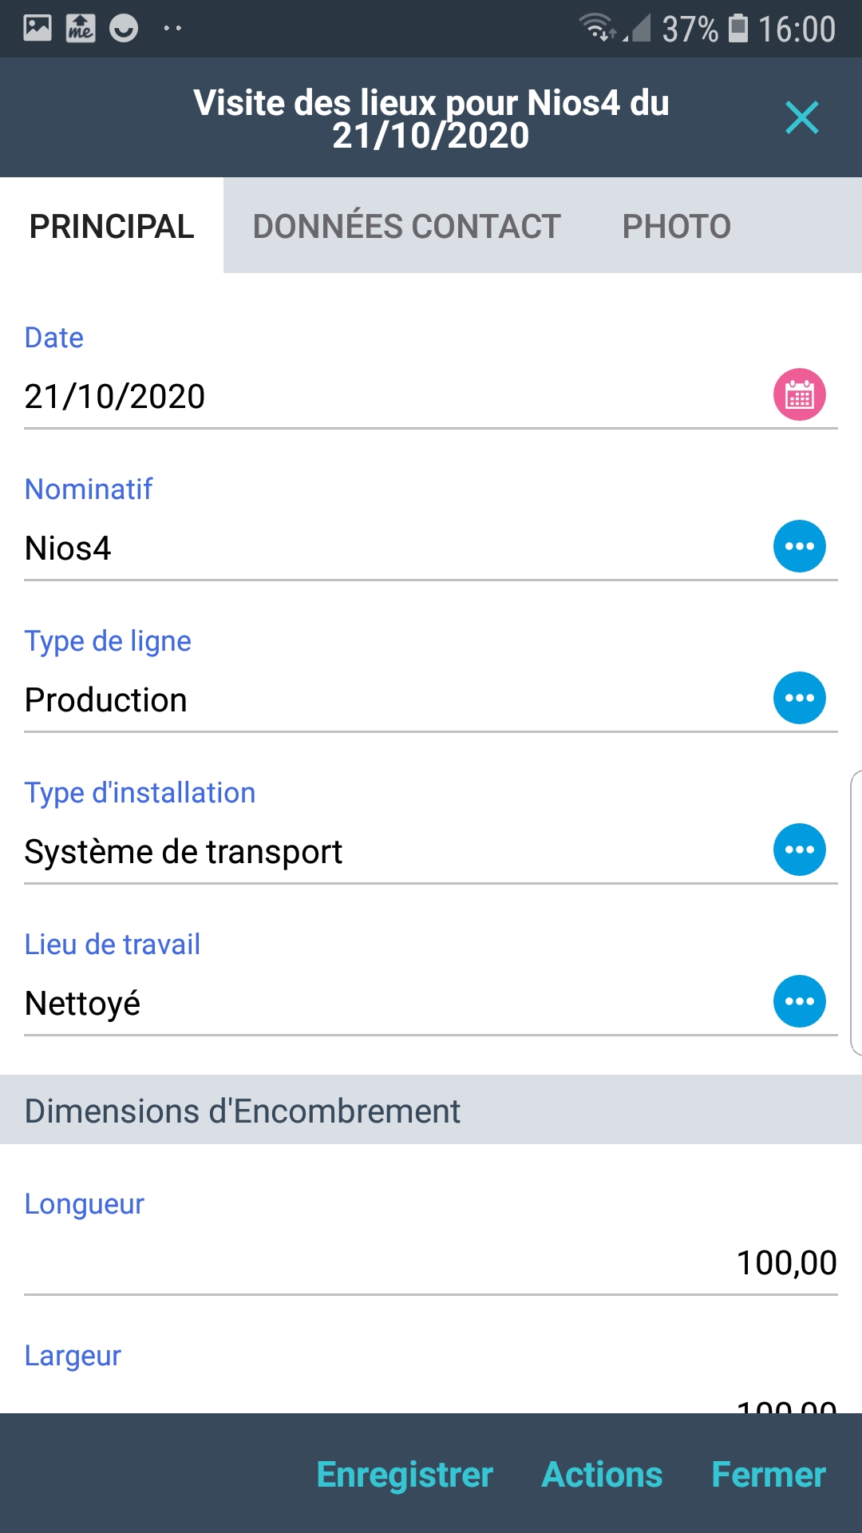The width and height of the screenshot is (862, 1533).
Task: Tap the Wi-Fi signal icon
Action: point(596,28)
